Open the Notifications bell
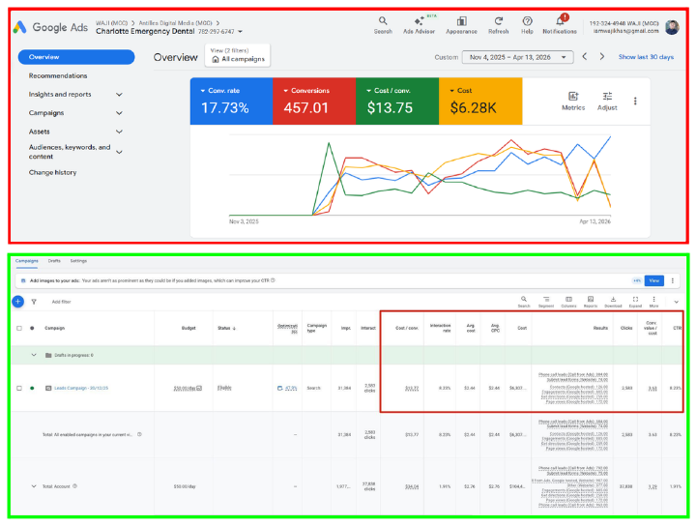The height and width of the screenshot is (526, 697). 560,21
